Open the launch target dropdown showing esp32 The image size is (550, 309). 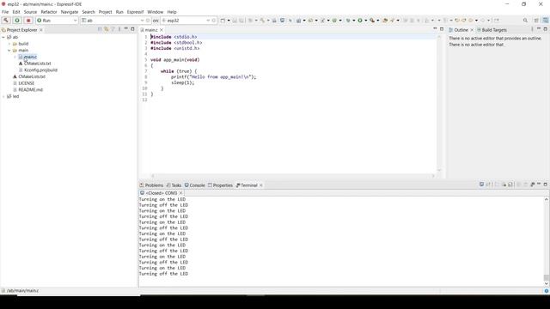coord(186,21)
